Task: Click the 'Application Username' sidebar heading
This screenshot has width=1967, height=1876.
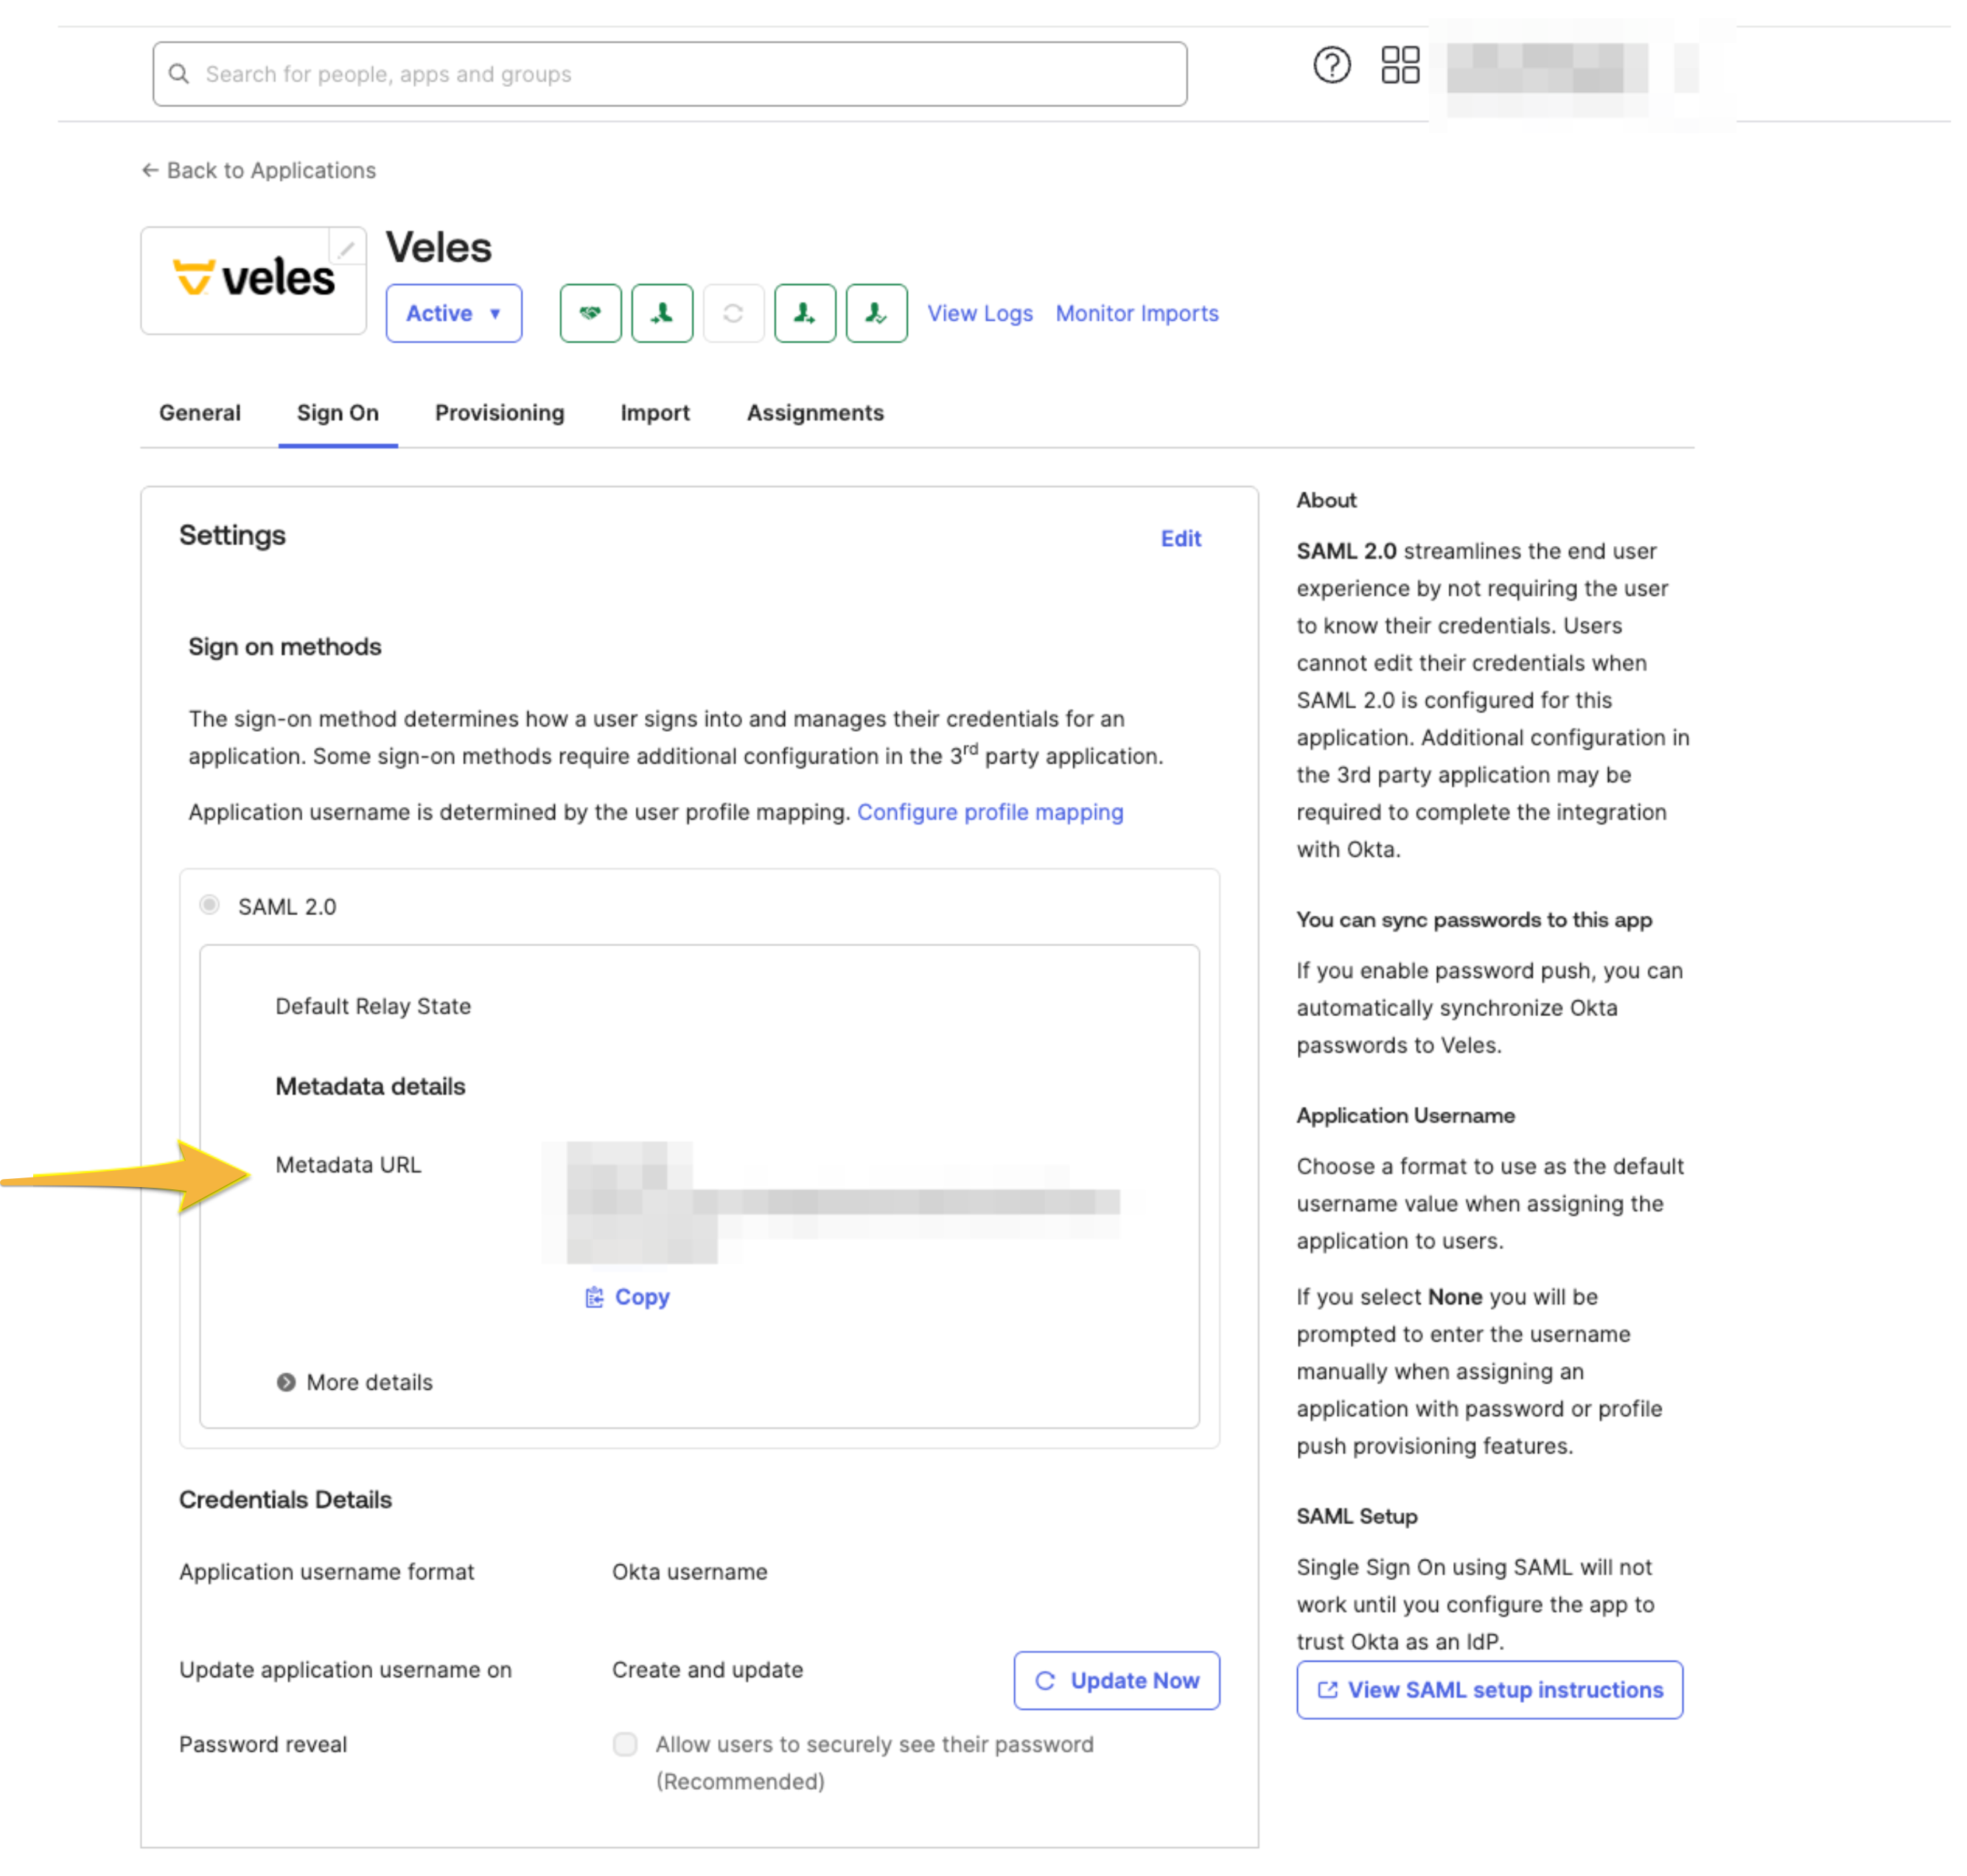Action: [x=1405, y=1115]
